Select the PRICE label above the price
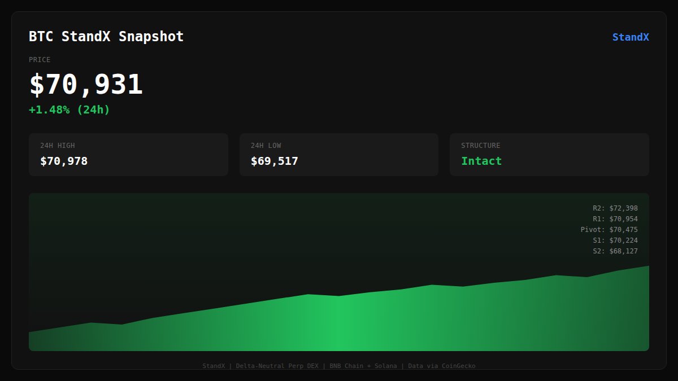The width and height of the screenshot is (678, 381). pos(40,60)
